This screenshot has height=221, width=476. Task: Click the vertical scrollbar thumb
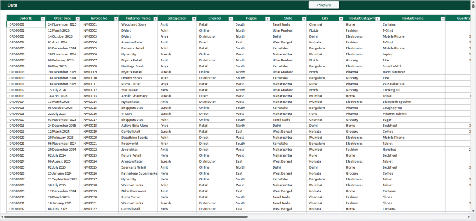click(474, 7)
